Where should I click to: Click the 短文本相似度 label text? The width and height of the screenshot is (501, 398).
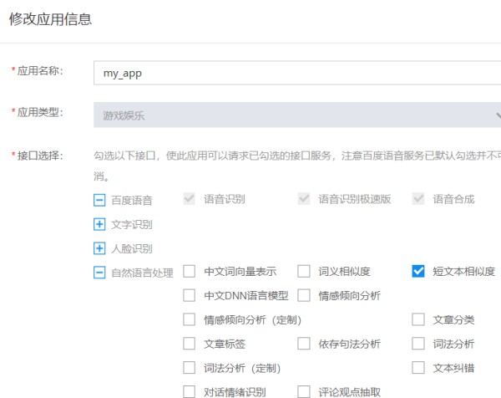click(x=464, y=271)
